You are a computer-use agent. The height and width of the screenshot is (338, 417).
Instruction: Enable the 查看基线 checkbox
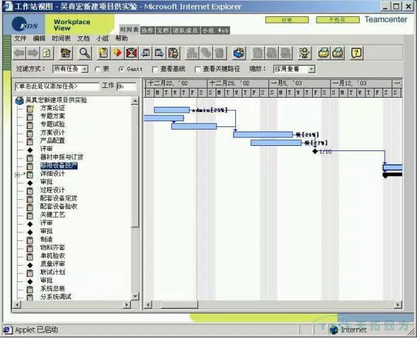(154, 69)
